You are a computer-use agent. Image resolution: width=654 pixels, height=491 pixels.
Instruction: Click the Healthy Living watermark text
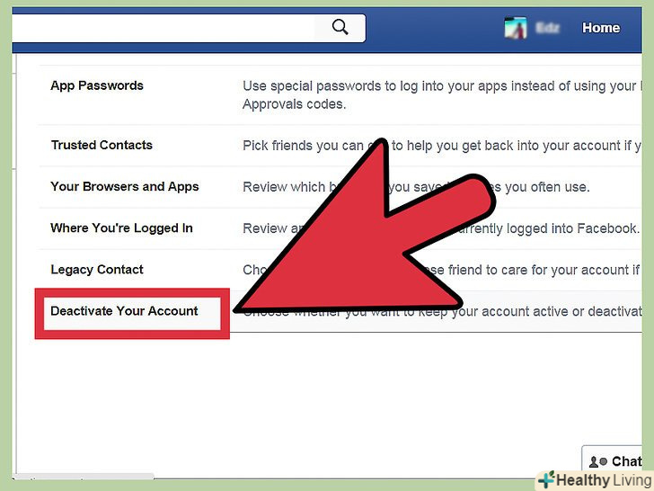tap(605, 480)
